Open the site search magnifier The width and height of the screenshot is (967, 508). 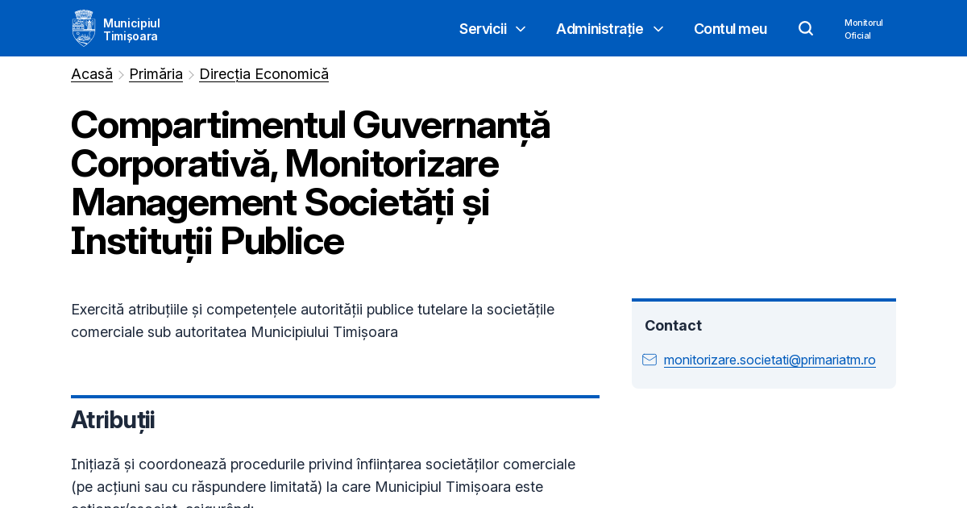(806, 28)
